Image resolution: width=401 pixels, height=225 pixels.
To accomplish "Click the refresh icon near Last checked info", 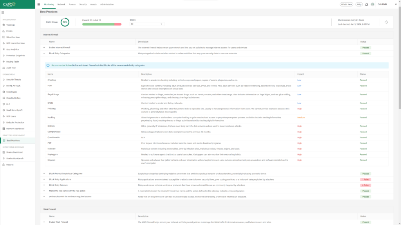I will [387, 22].
